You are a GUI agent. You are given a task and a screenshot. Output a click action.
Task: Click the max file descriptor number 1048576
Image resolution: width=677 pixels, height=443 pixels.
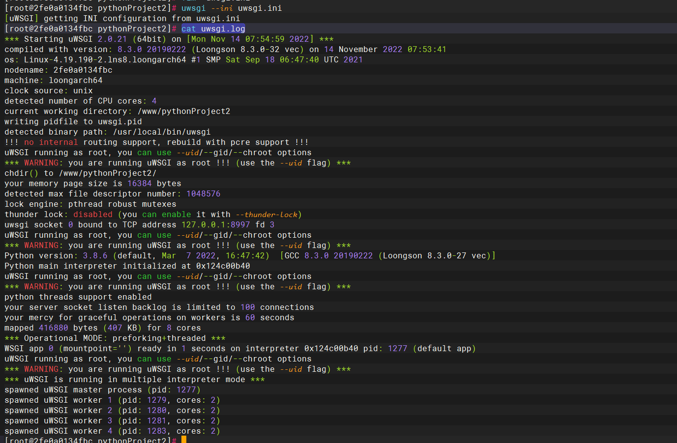[x=204, y=194]
